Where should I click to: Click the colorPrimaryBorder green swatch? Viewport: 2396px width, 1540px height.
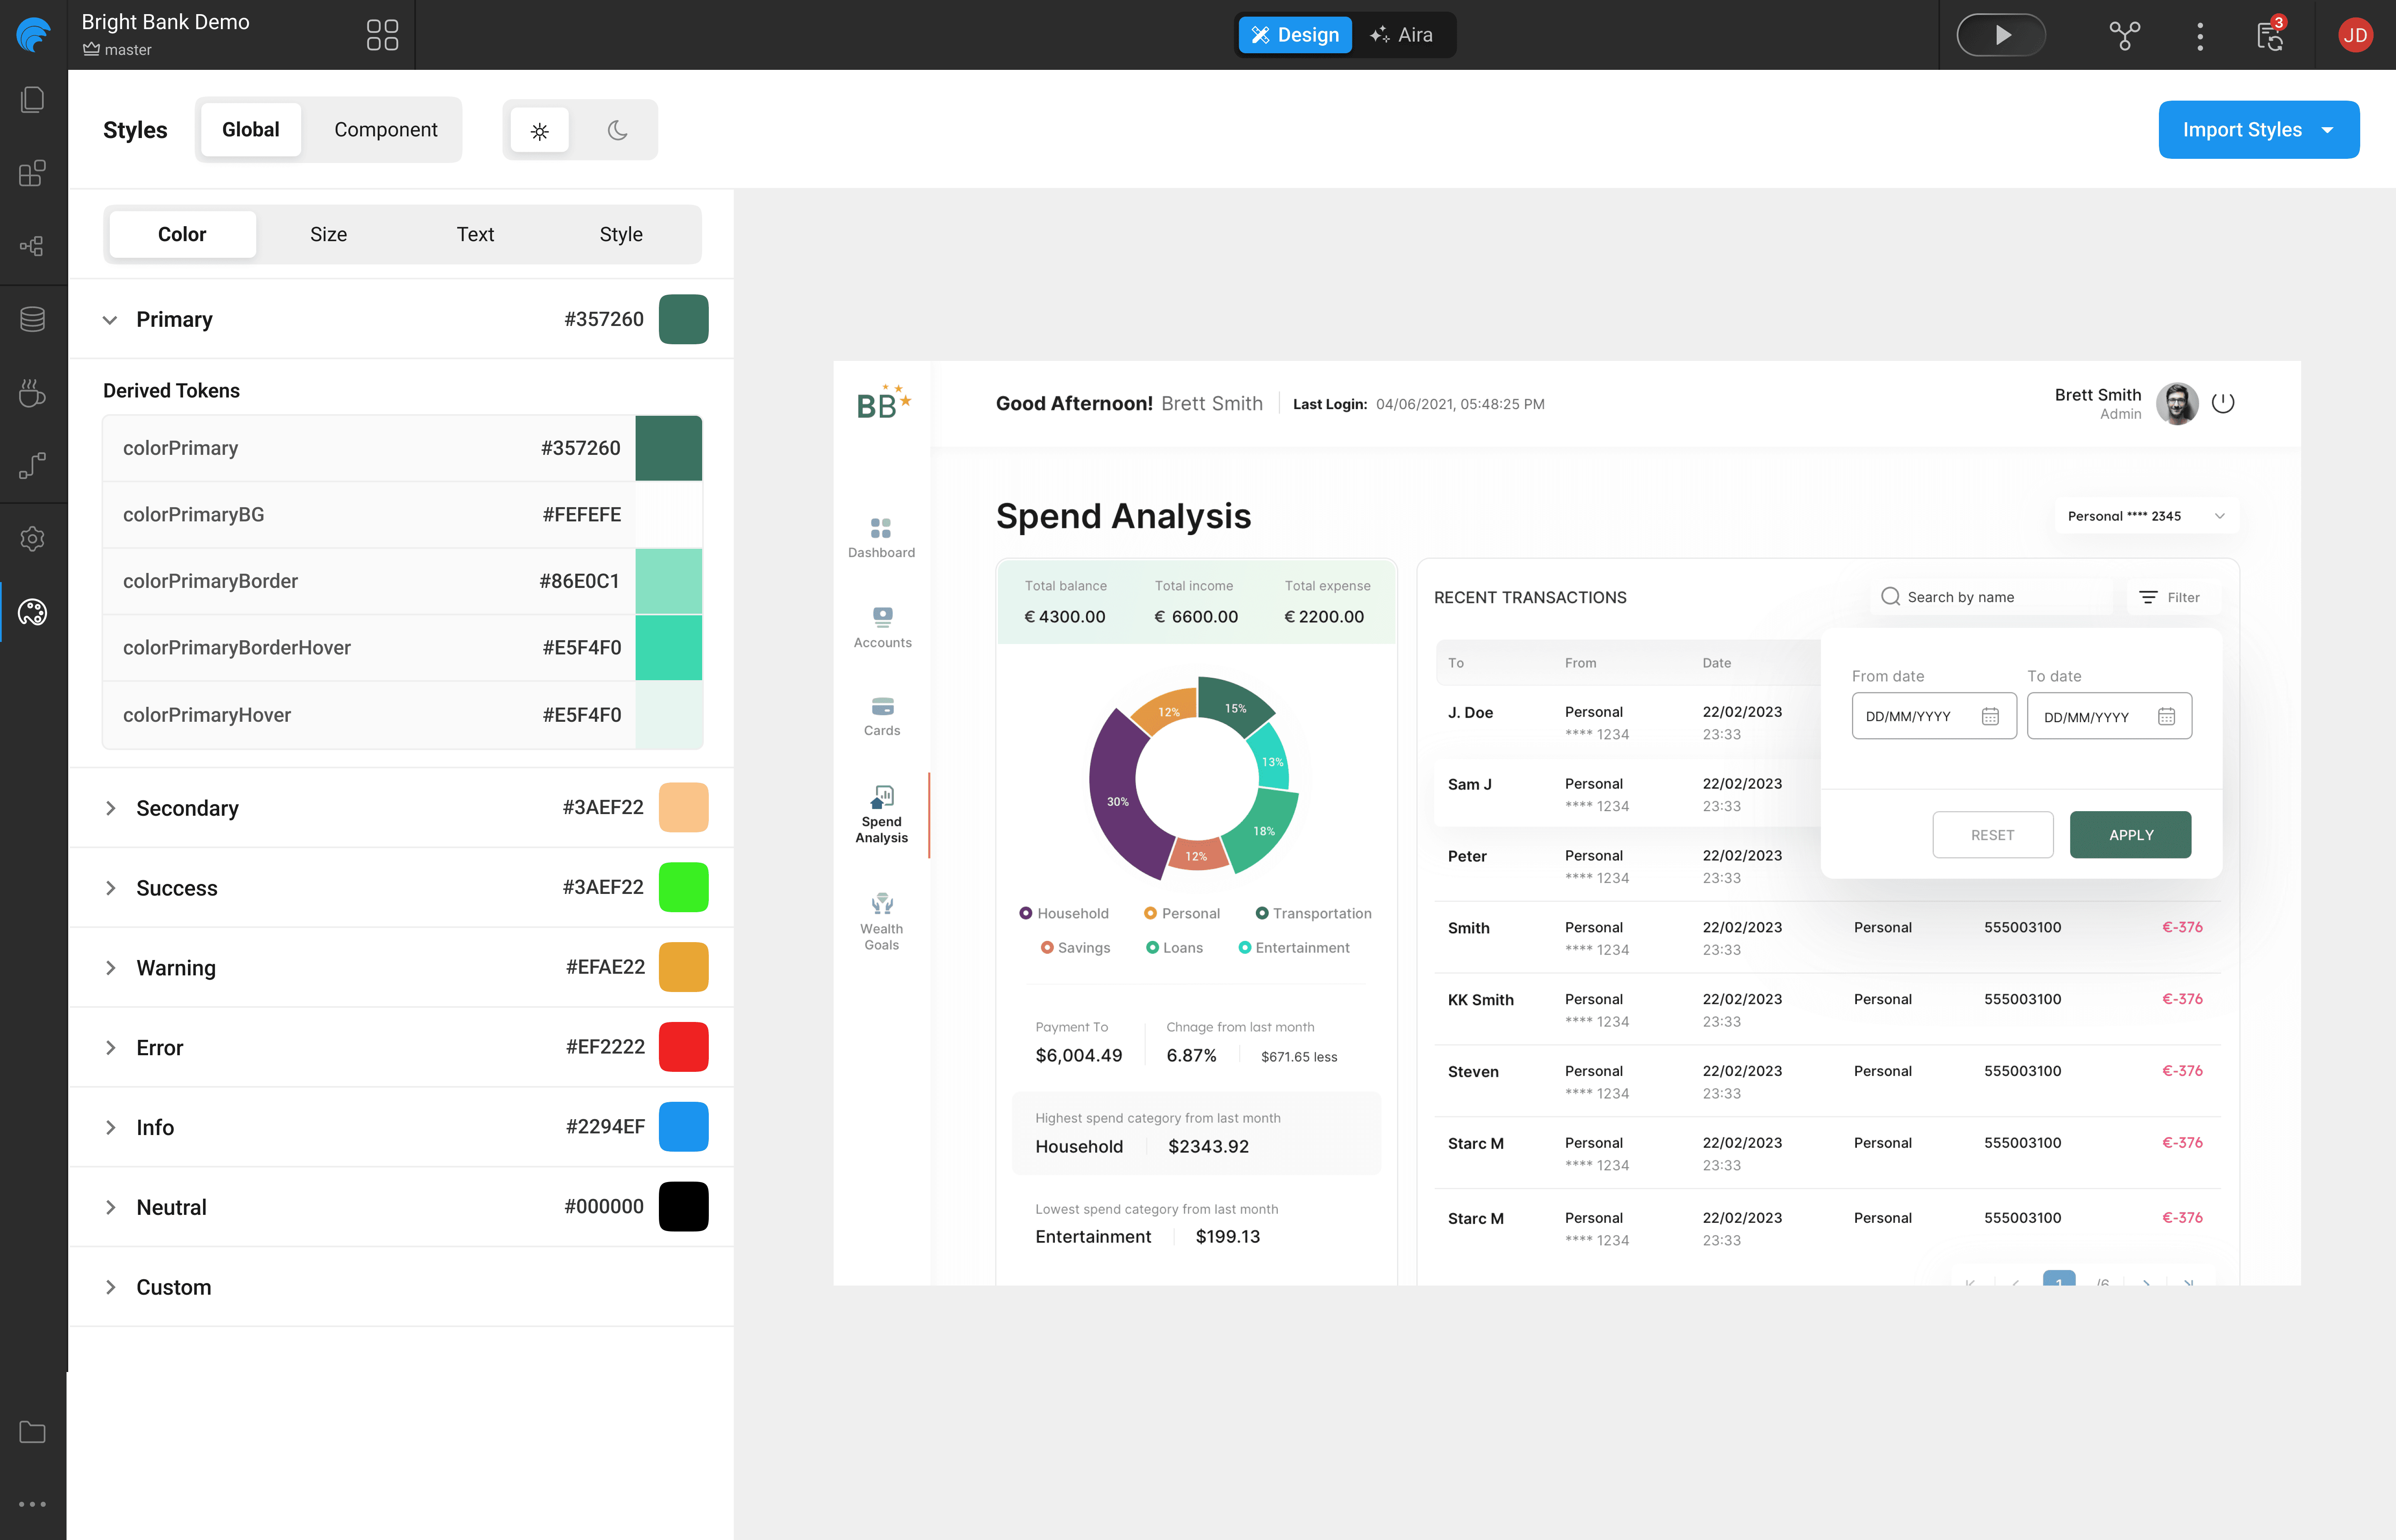[668, 581]
